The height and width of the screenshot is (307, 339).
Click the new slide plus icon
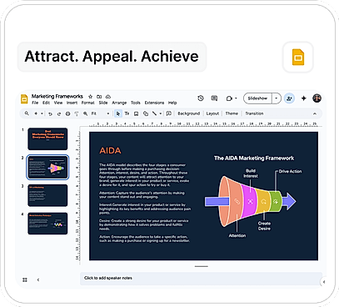36,113
